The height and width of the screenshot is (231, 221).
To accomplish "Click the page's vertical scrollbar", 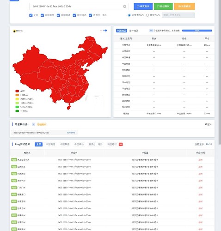I will pos(220,73).
